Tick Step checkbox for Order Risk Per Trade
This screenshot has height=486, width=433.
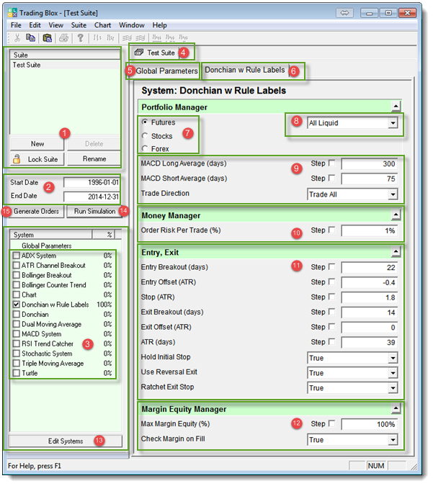[x=331, y=230]
